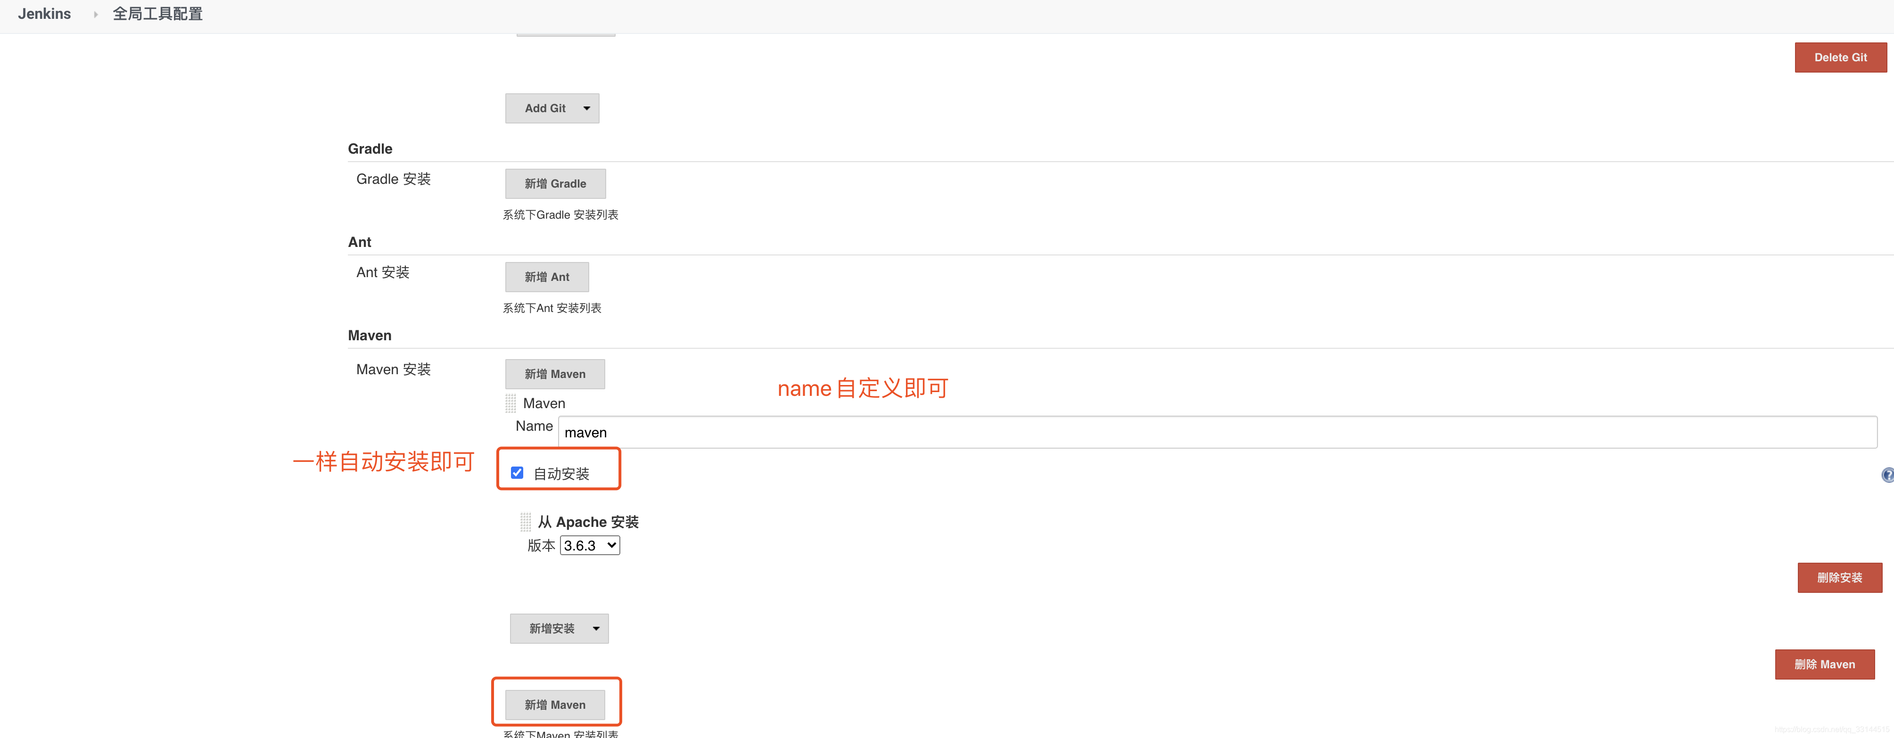1894x738 pixels.
Task: Click the 删除安装 button
Action: point(1840,577)
